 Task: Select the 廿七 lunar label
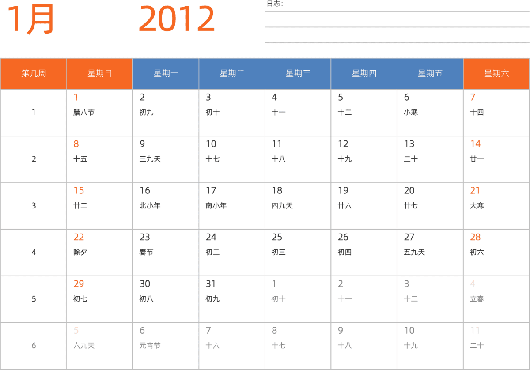point(411,206)
